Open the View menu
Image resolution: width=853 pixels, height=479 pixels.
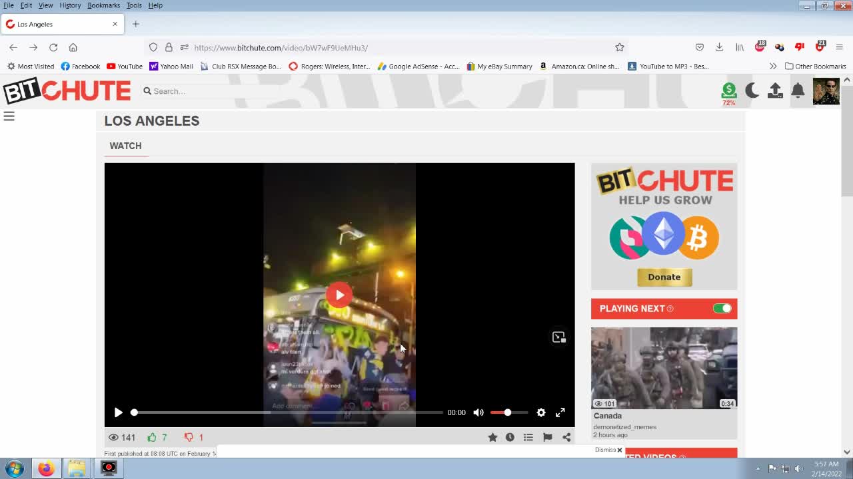(45, 5)
